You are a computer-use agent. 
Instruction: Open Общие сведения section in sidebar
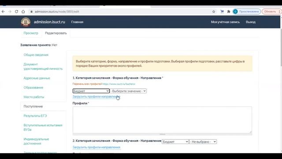[x=36, y=55]
